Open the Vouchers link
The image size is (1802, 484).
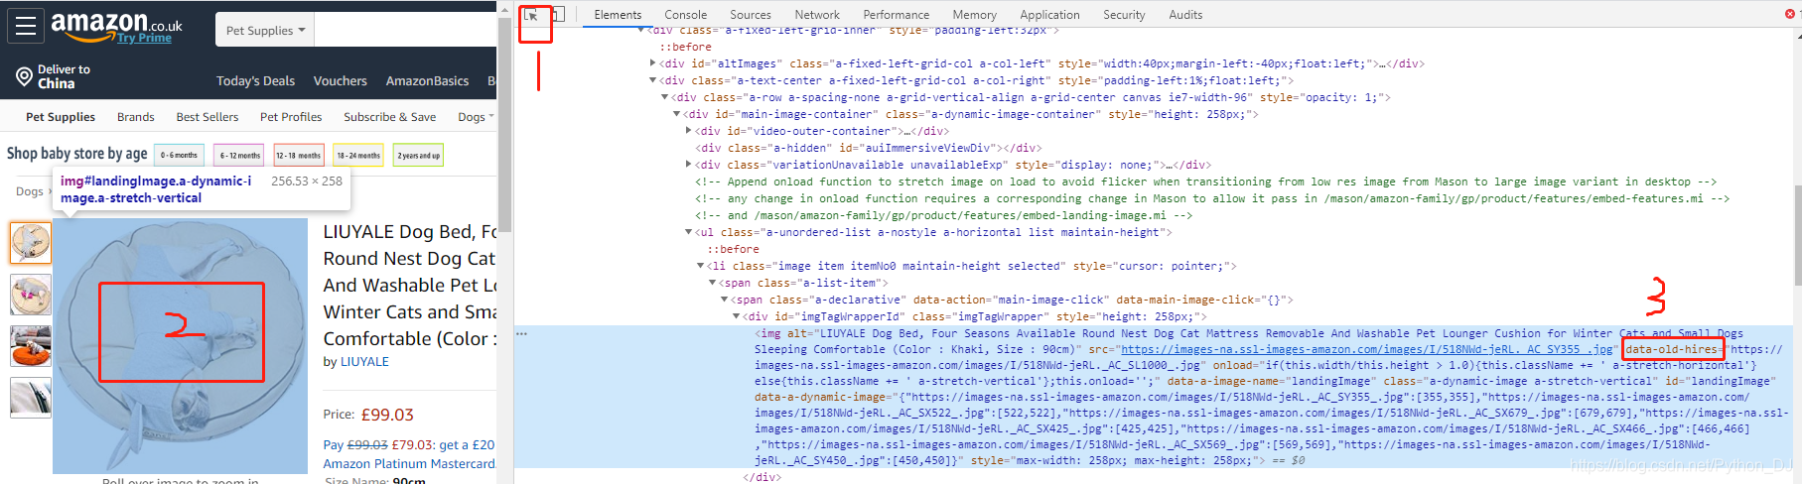pos(340,81)
